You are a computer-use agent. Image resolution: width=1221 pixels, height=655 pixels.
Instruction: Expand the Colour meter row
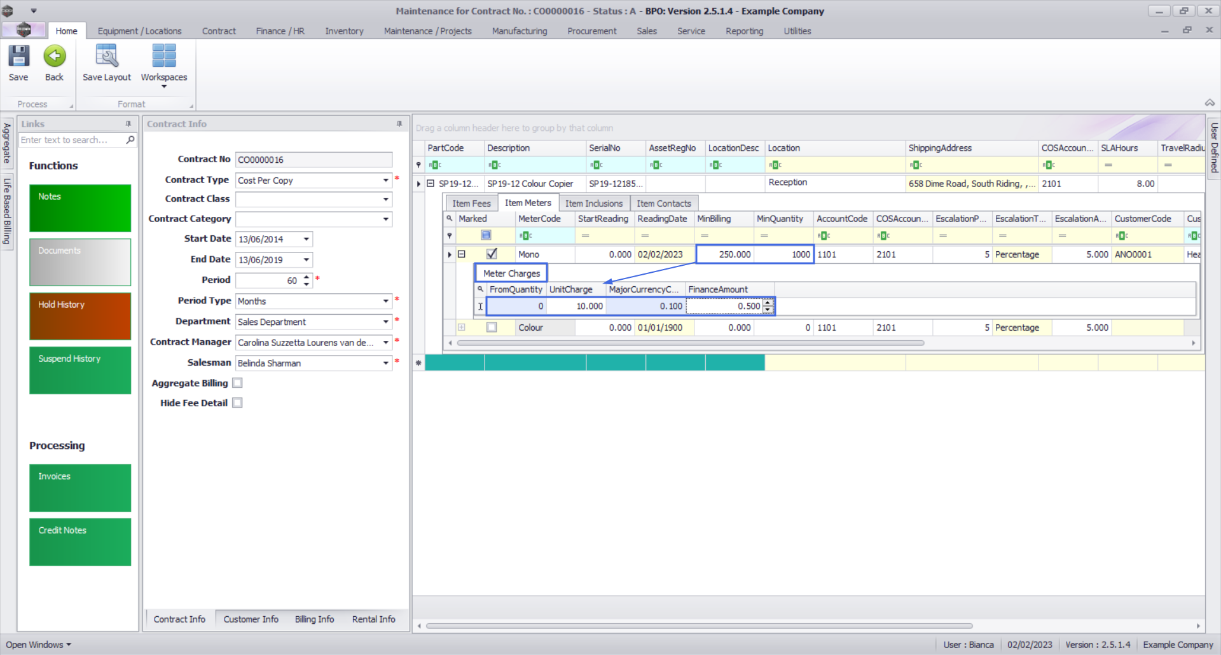pos(462,327)
